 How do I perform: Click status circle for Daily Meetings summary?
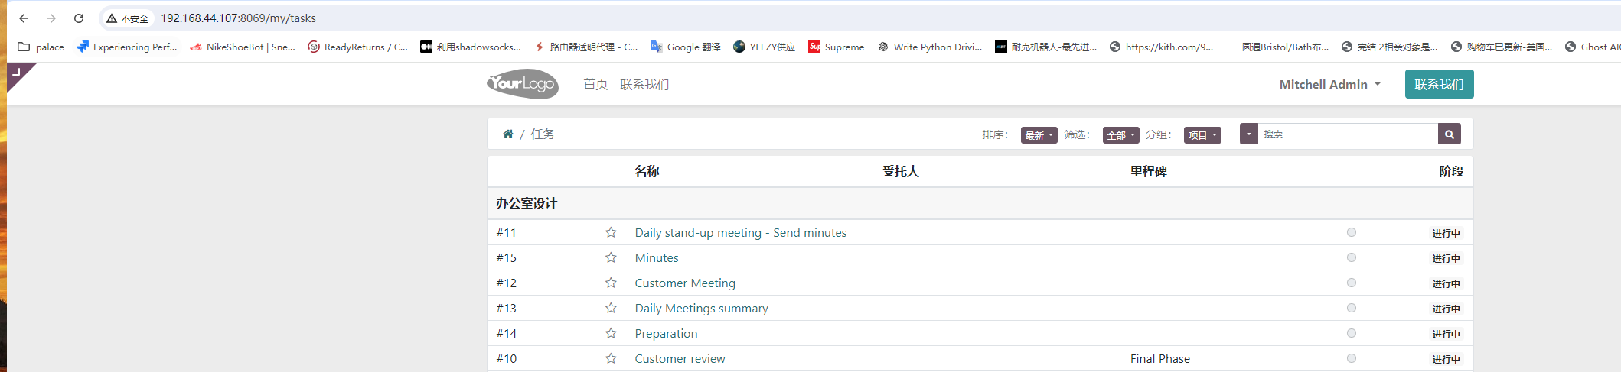tap(1352, 308)
